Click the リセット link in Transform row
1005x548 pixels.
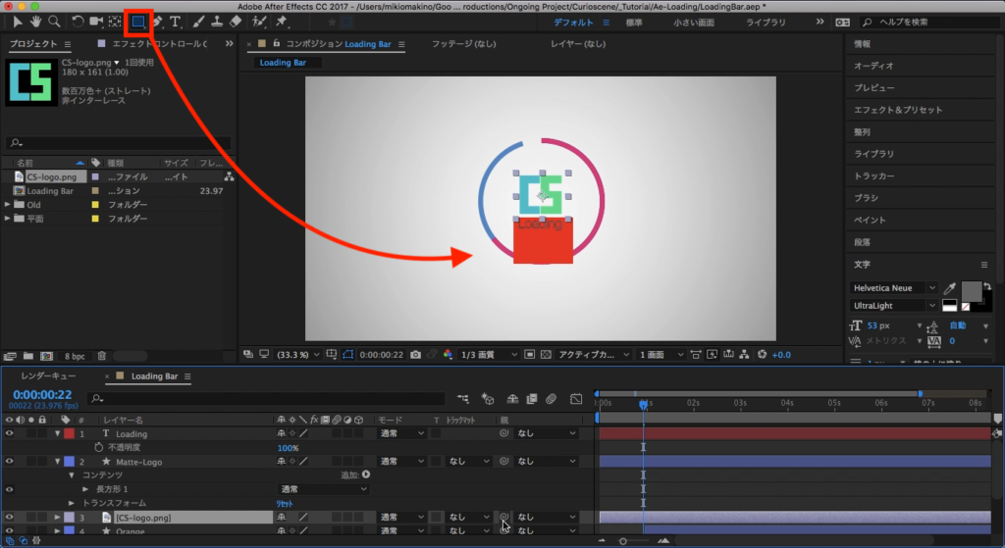284,503
